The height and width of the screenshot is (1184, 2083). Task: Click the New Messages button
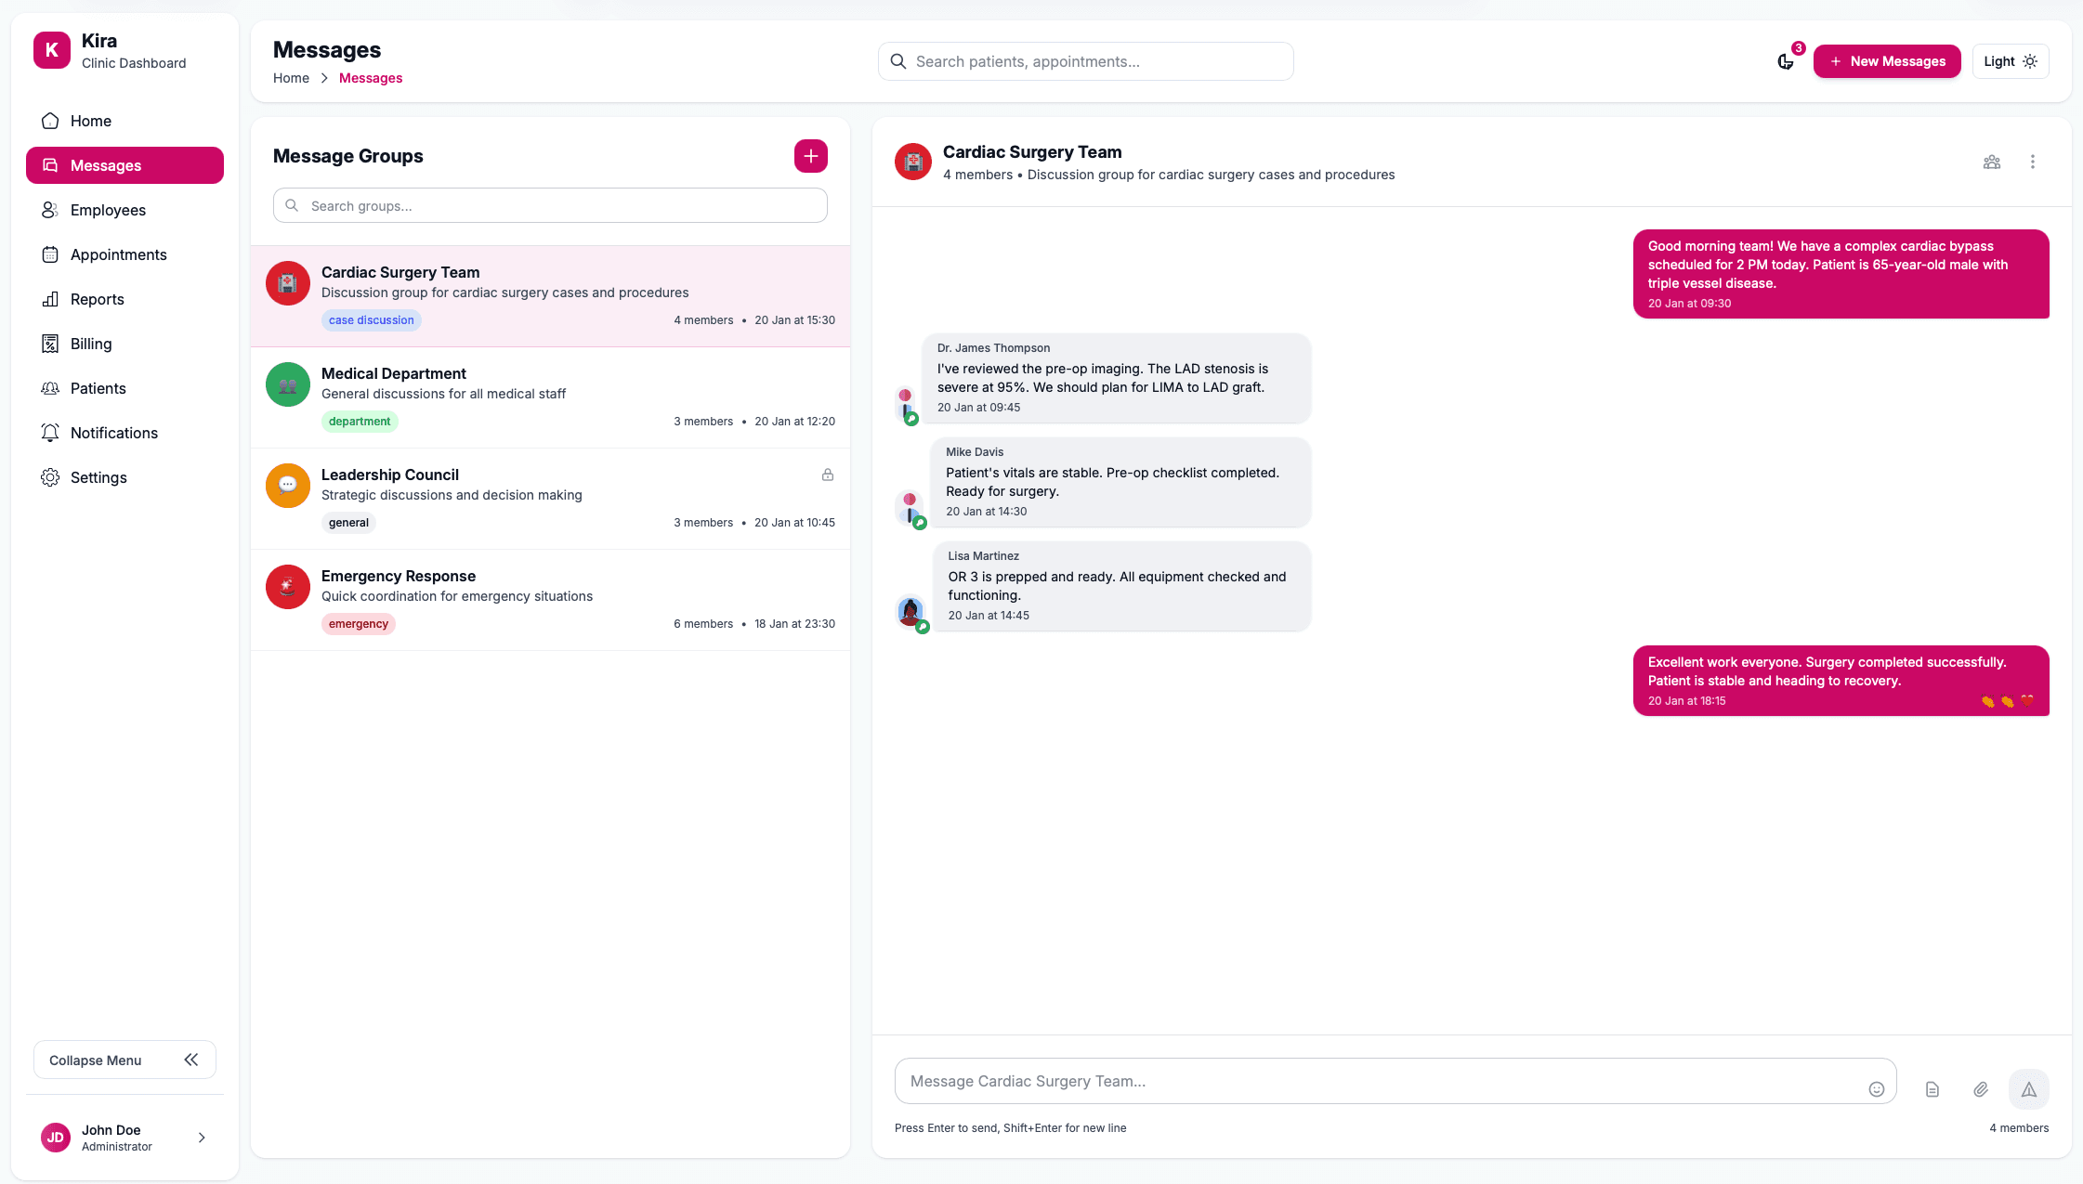tap(1886, 61)
